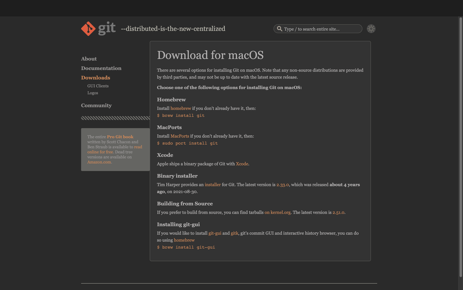
Task: Follow the read online for free link
Action: (x=115, y=149)
